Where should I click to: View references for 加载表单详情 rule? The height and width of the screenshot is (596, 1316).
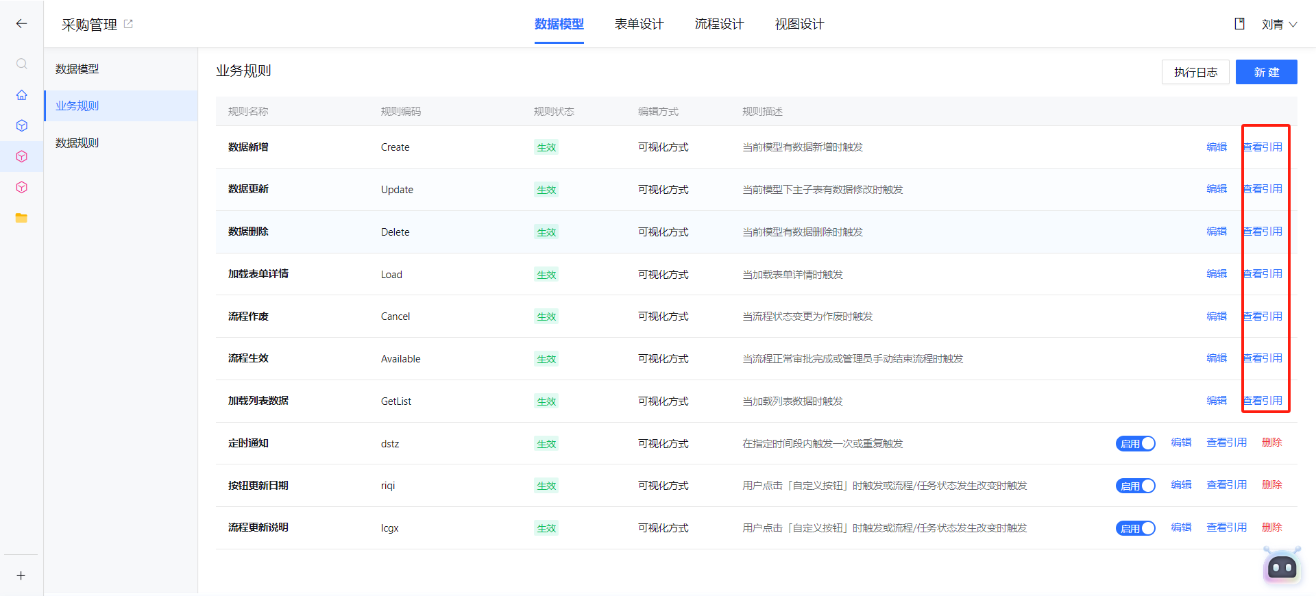pos(1263,273)
